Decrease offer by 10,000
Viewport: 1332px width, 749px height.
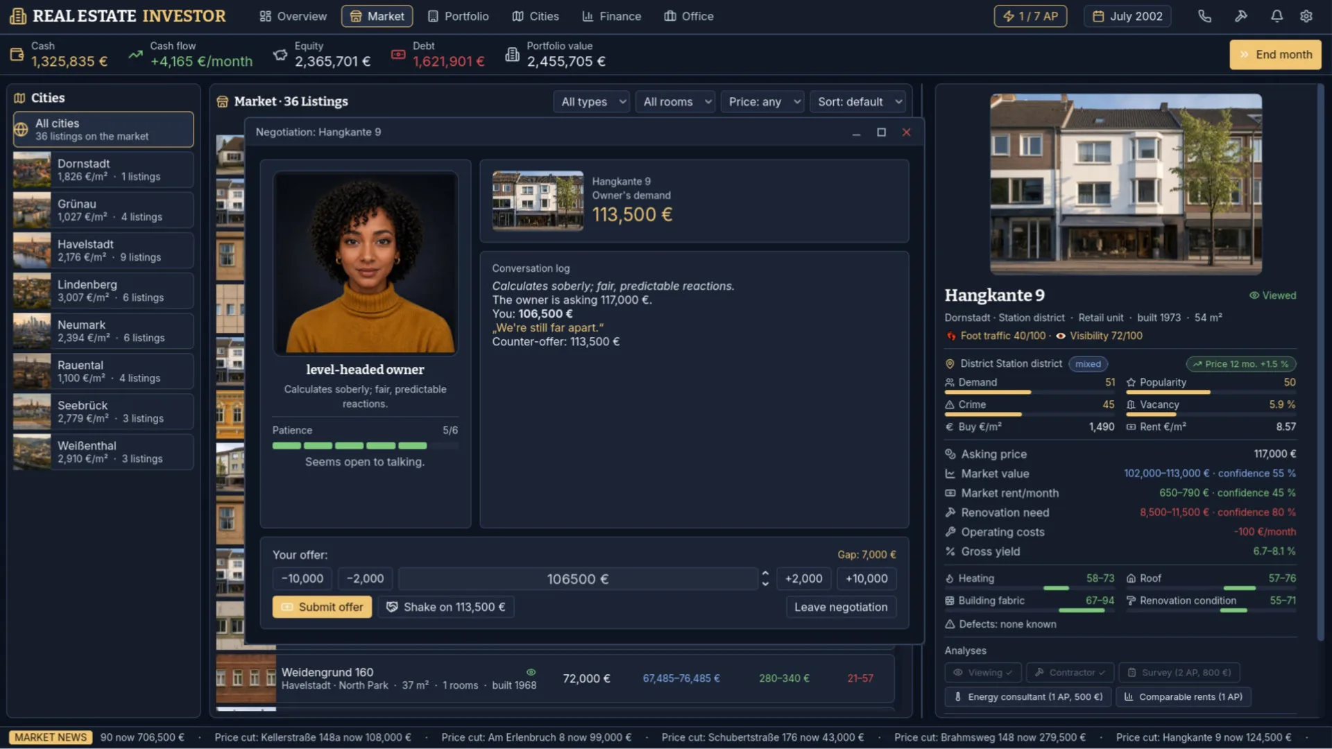(x=302, y=578)
